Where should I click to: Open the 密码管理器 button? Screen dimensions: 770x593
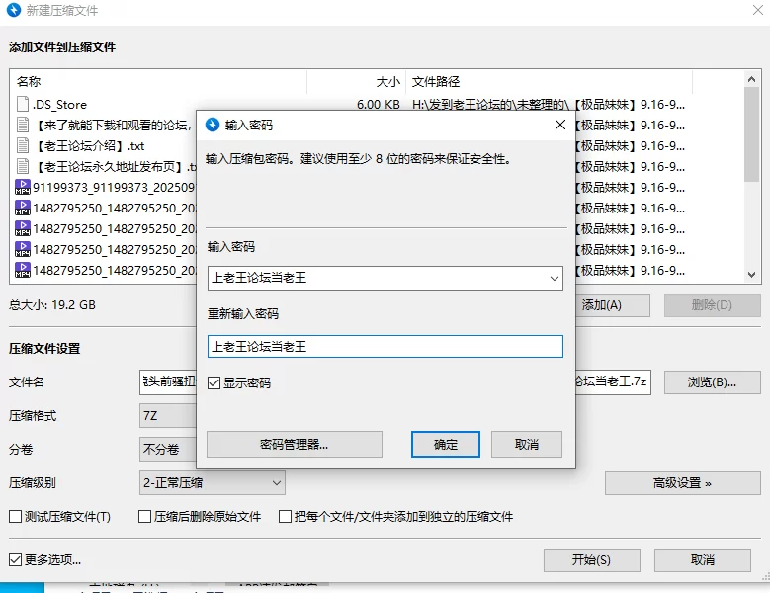(x=295, y=445)
